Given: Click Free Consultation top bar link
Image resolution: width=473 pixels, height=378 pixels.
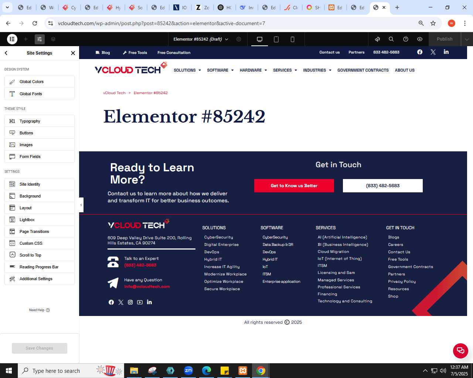Looking at the screenshot, I should [174, 52].
